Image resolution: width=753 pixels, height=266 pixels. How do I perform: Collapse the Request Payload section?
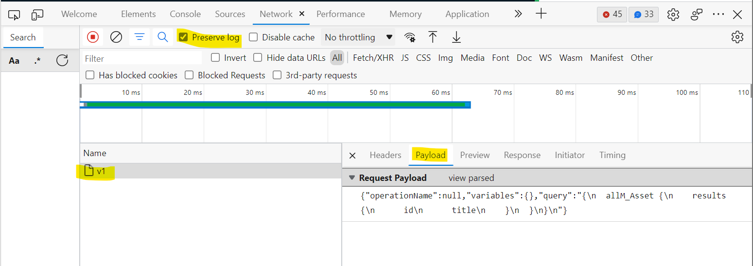(352, 178)
